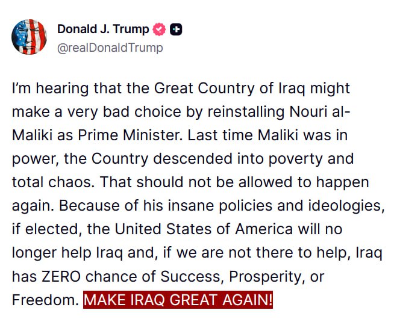Open the Donald J. Trump display name
This screenshot has height=322, width=397.
pyautogui.click(x=104, y=29)
